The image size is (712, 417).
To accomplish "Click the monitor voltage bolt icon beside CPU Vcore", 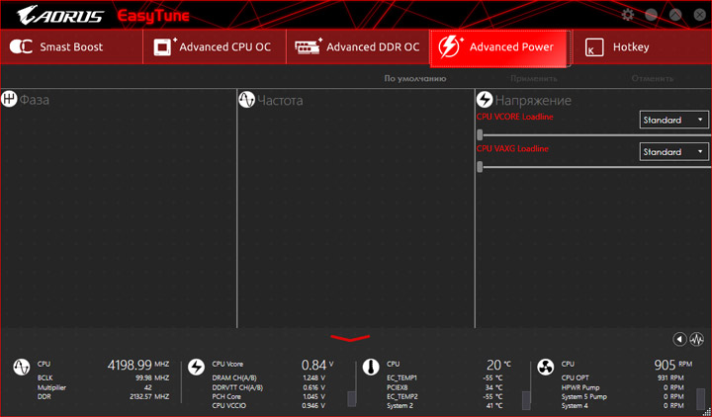I will [x=196, y=367].
